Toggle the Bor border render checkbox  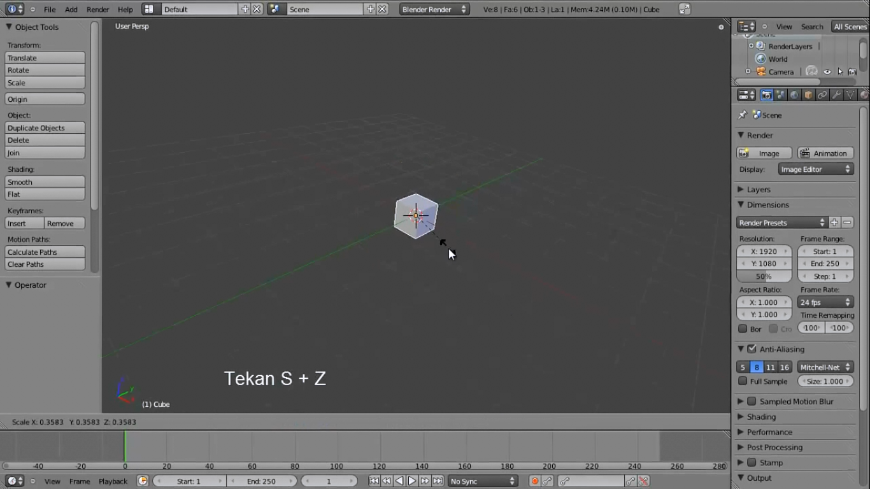pyautogui.click(x=742, y=329)
